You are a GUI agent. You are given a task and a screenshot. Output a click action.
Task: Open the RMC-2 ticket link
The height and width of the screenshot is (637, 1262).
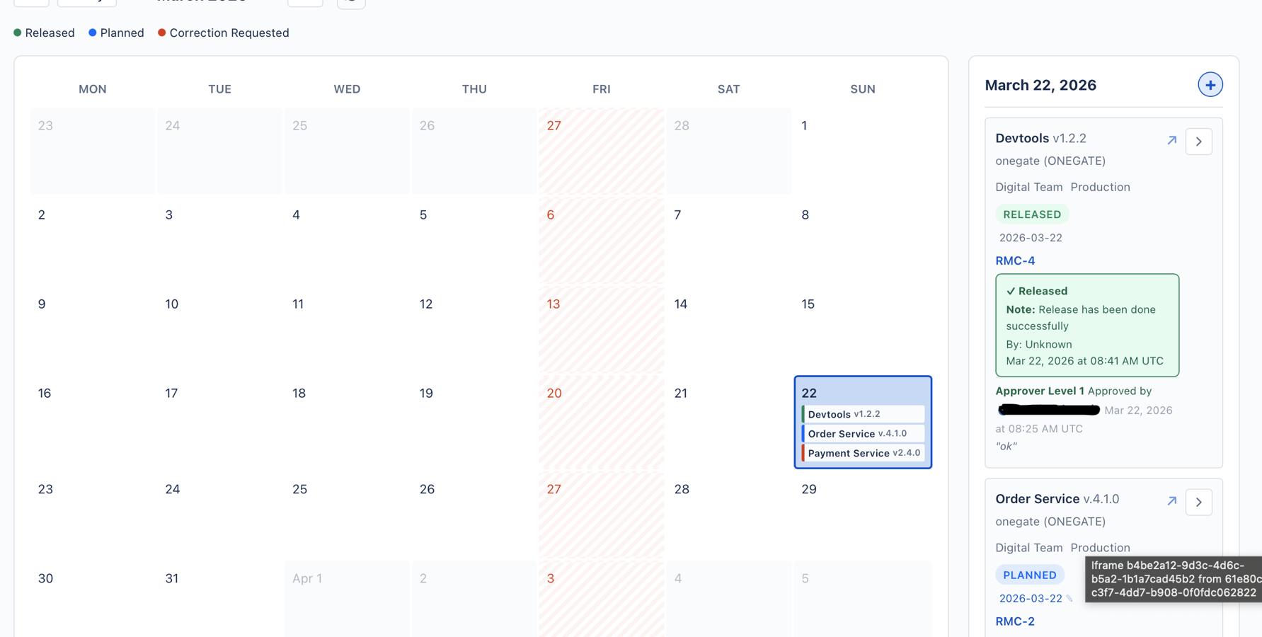click(x=1015, y=621)
